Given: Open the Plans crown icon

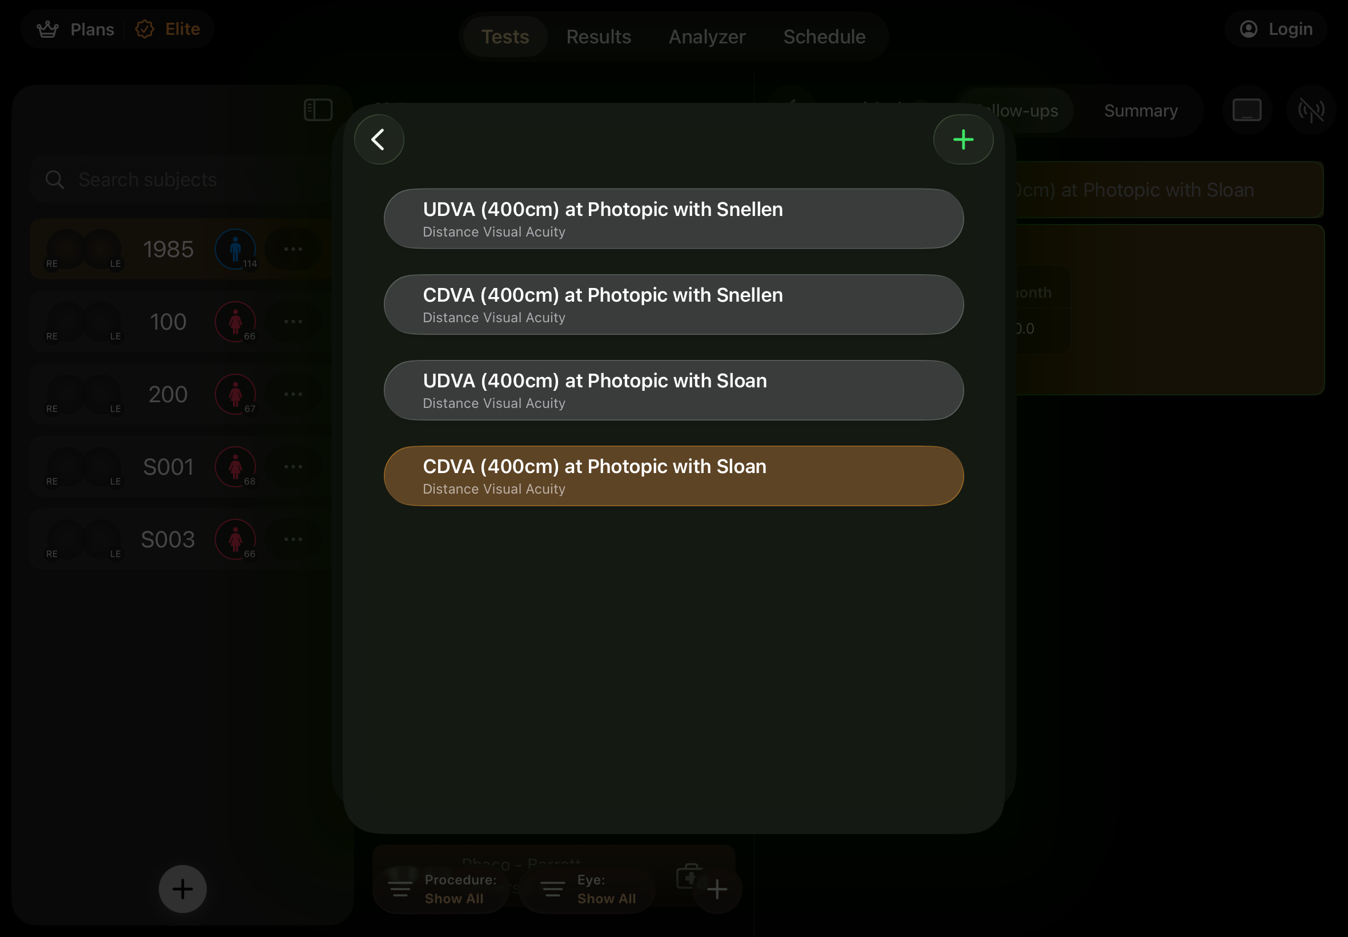Looking at the screenshot, I should coord(47,29).
